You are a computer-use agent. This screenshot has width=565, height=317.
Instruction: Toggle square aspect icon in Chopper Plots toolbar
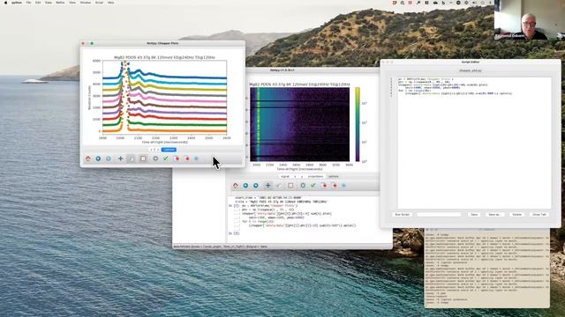click(143, 158)
